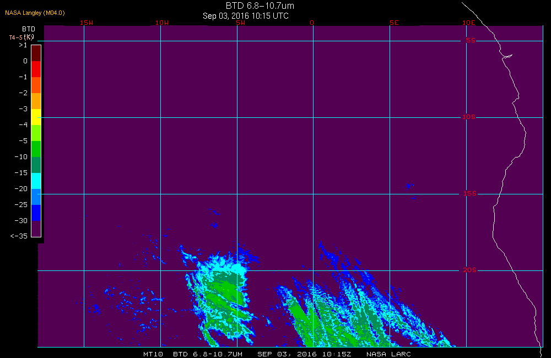Click the '15W' longitude label
Viewport: 551px width, 358px height.
[87, 23]
